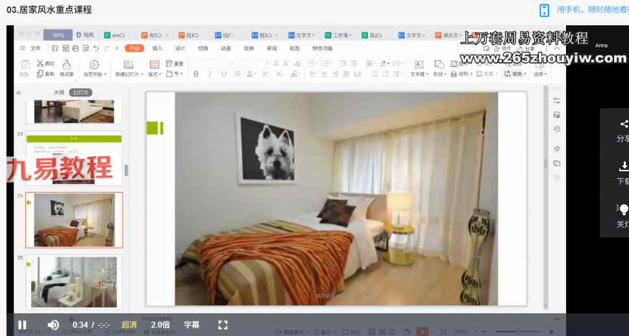Open the 用手机 mobile viewing link

[x=587, y=10]
